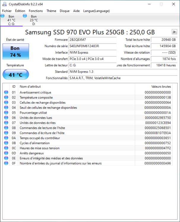
Task: Click the CrystalDiskInfo app icon in title bar
Action: tap(4, 4)
